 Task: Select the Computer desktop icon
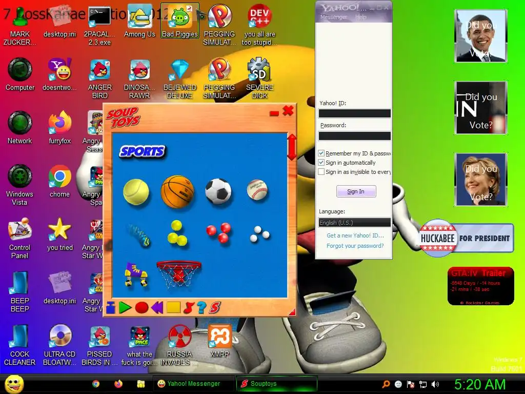(x=20, y=74)
